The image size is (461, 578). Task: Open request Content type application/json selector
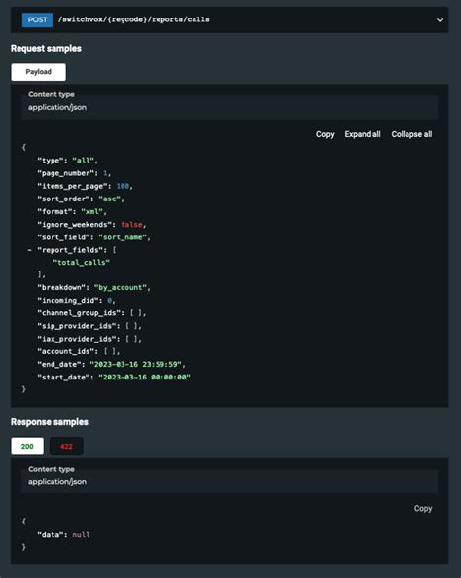pyautogui.click(x=230, y=107)
